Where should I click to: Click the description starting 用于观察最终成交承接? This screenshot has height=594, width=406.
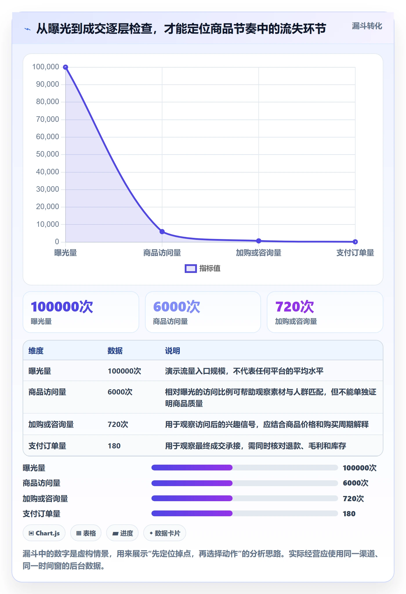(255, 446)
